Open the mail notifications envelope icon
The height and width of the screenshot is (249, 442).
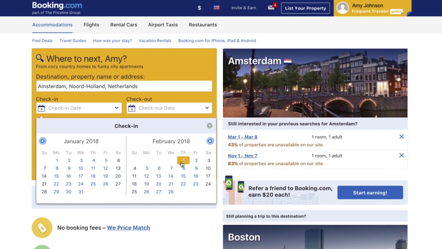pyautogui.click(x=271, y=7)
